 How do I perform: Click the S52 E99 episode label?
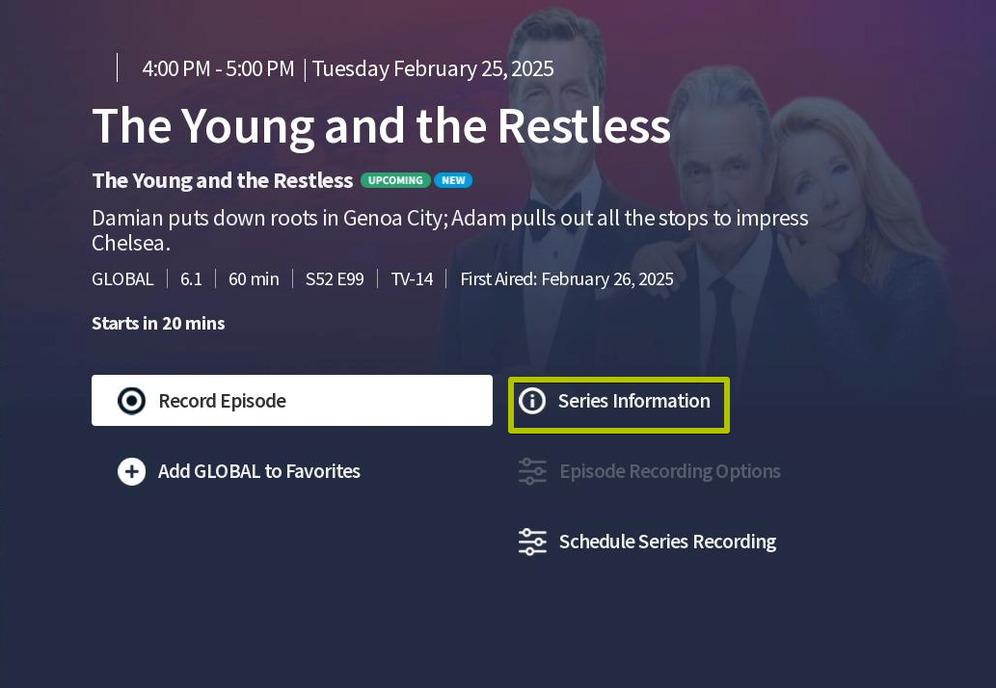pyautogui.click(x=335, y=279)
